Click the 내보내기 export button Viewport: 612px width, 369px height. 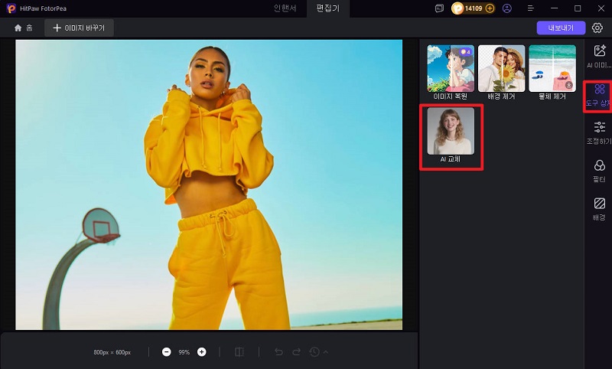click(561, 28)
